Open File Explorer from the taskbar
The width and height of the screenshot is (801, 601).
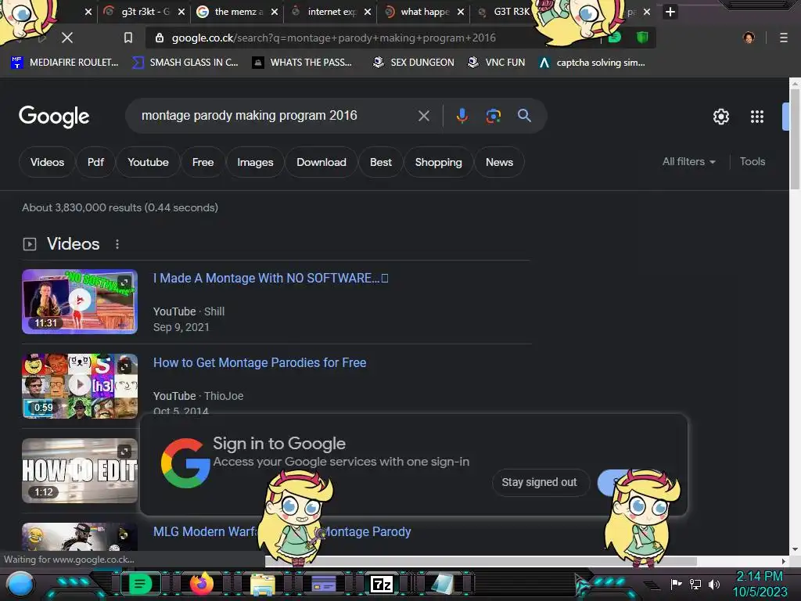[x=263, y=584]
